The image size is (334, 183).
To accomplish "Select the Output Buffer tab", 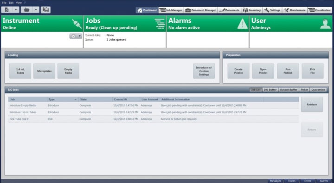I will coord(289,90).
